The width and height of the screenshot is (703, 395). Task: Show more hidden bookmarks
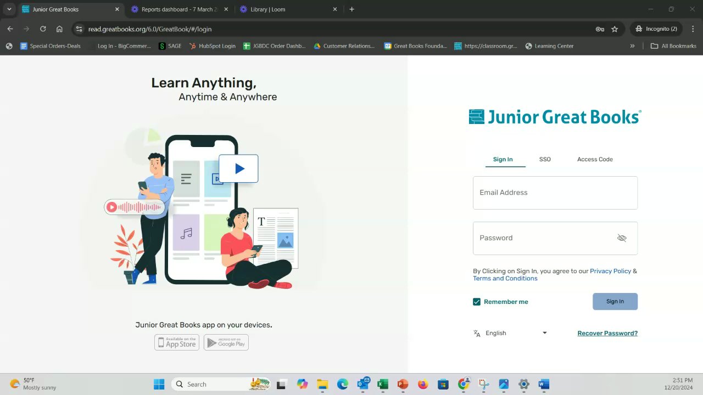[632, 46]
